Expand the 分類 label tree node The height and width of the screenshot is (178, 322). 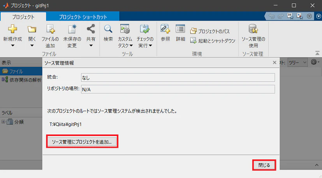tap(3, 122)
